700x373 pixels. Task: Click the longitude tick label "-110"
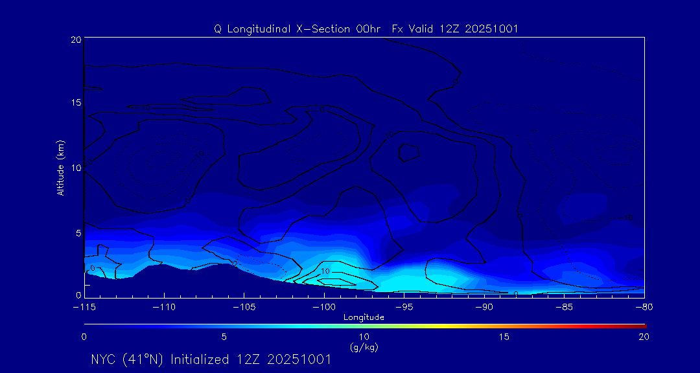[164, 307]
